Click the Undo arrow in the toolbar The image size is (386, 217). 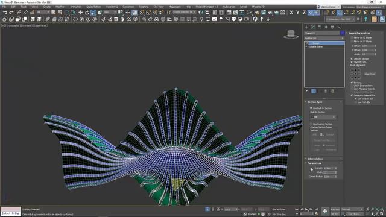point(5,13)
